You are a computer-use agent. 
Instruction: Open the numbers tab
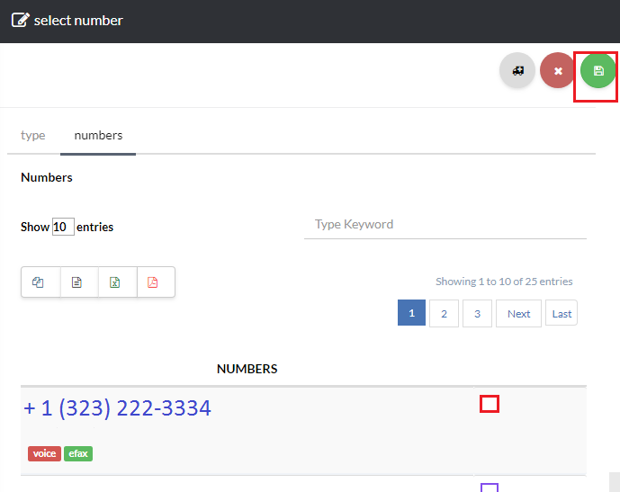coord(98,135)
